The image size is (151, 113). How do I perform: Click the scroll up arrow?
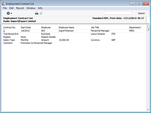148,26
